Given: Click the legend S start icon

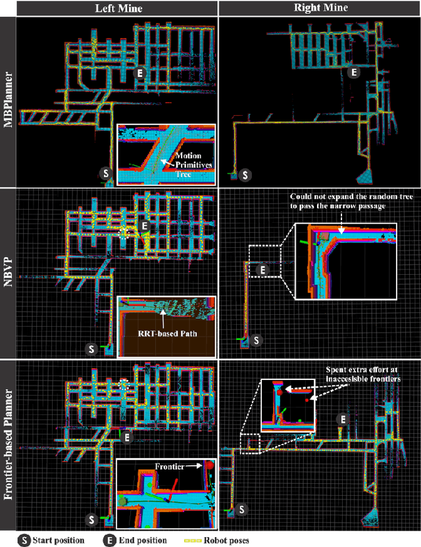Looking at the screenshot, I should 24,540.
